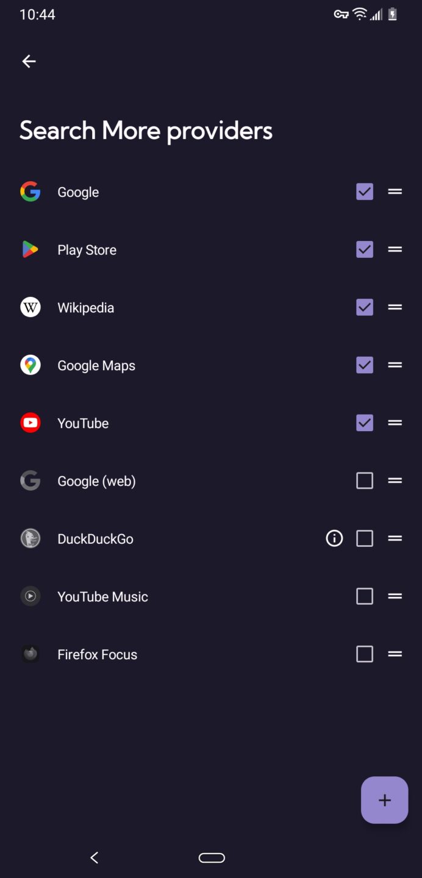The image size is (422, 878).
Task: Navigate back using the top arrow
Action: pos(29,61)
